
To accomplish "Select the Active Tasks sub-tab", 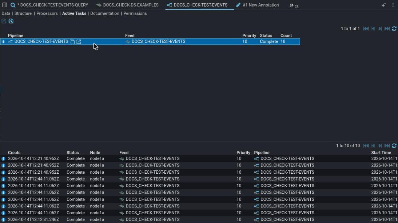I will (x=74, y=13).
